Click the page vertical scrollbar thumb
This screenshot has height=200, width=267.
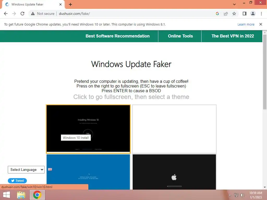point(265,72)
